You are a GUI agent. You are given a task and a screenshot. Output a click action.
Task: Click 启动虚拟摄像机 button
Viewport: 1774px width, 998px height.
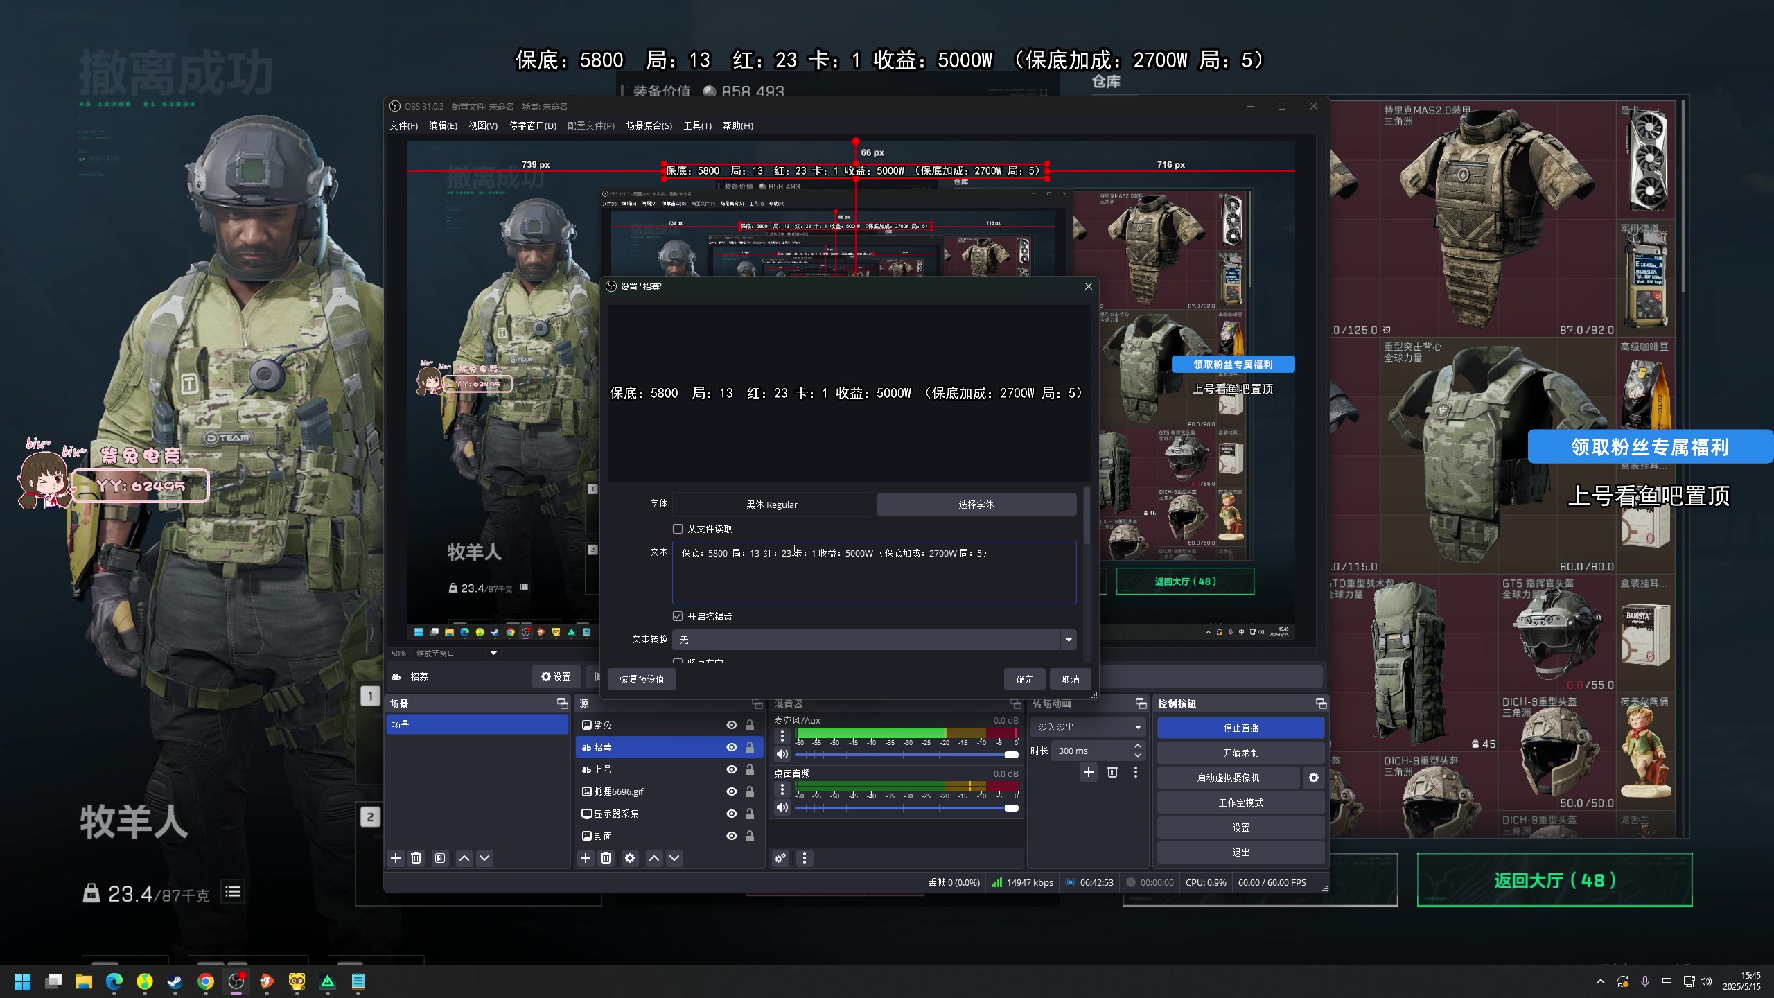click(1228, 778)
